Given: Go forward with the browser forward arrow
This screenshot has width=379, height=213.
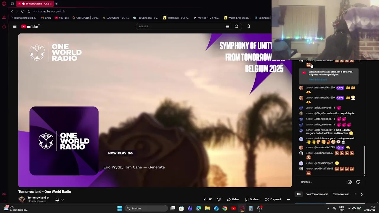Looking at the screenshot, I should point(17,11).
